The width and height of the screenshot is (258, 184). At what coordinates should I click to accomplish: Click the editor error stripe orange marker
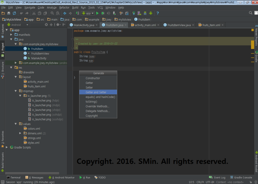[x=252, y=44]
